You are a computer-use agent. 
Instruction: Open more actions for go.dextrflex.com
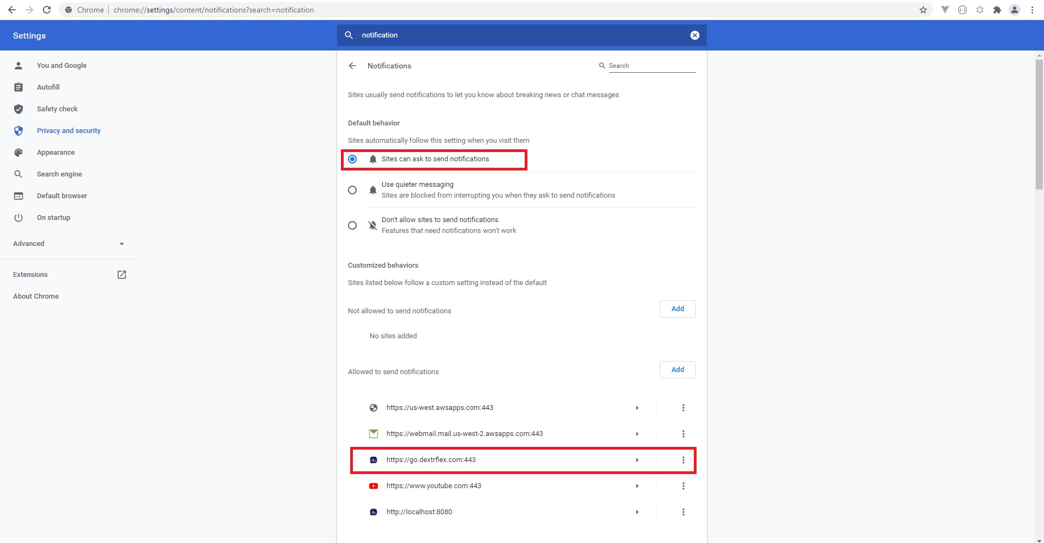point(683,460)
